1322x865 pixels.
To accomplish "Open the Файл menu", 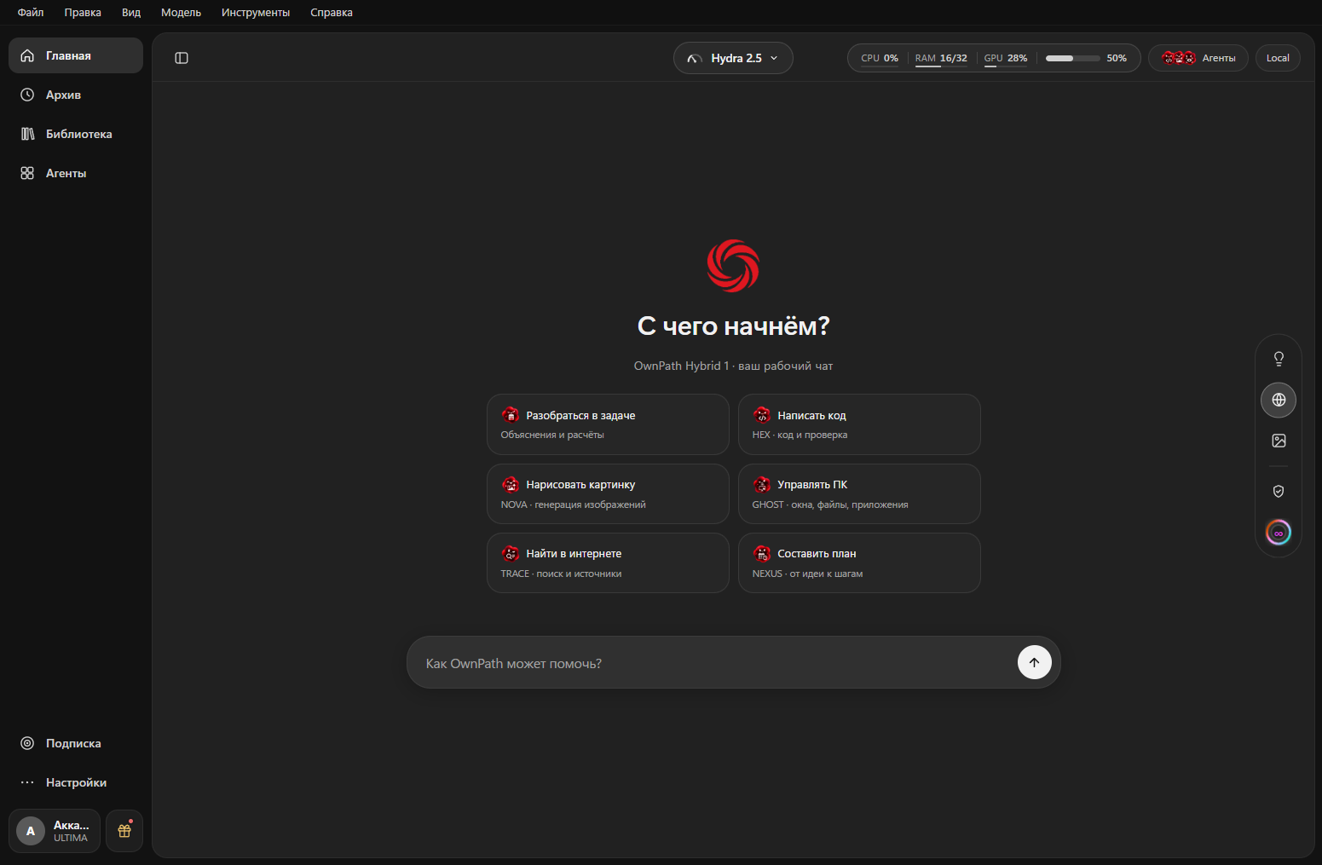I will [x=31, y=13].
